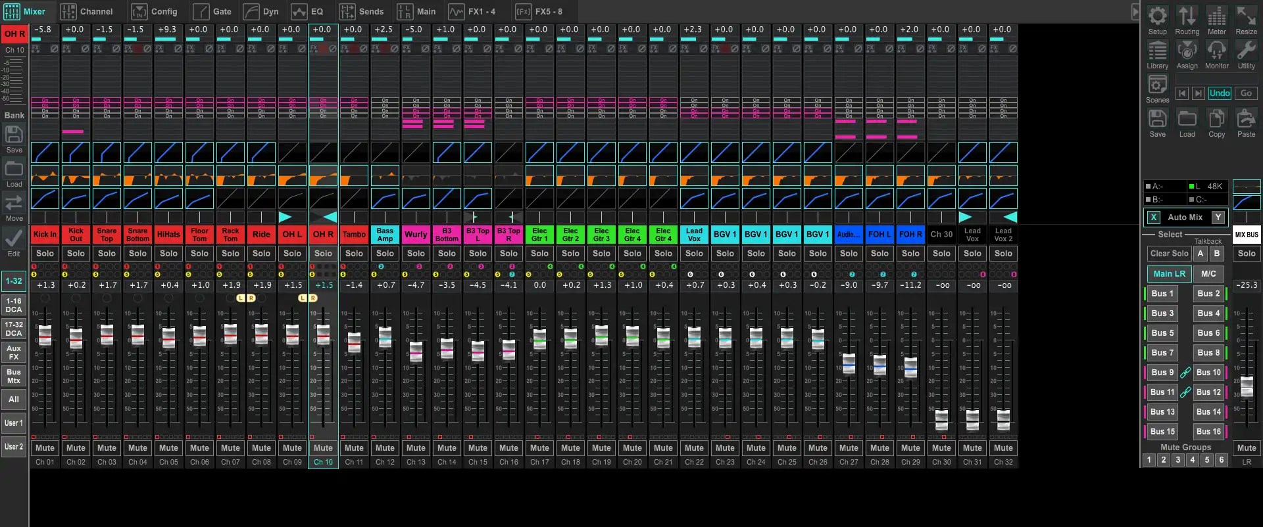The height and width of the screenshot is (527, 1263).
Task: Click the Lead Vox Ch 31 fader handle
Action: 972,419
